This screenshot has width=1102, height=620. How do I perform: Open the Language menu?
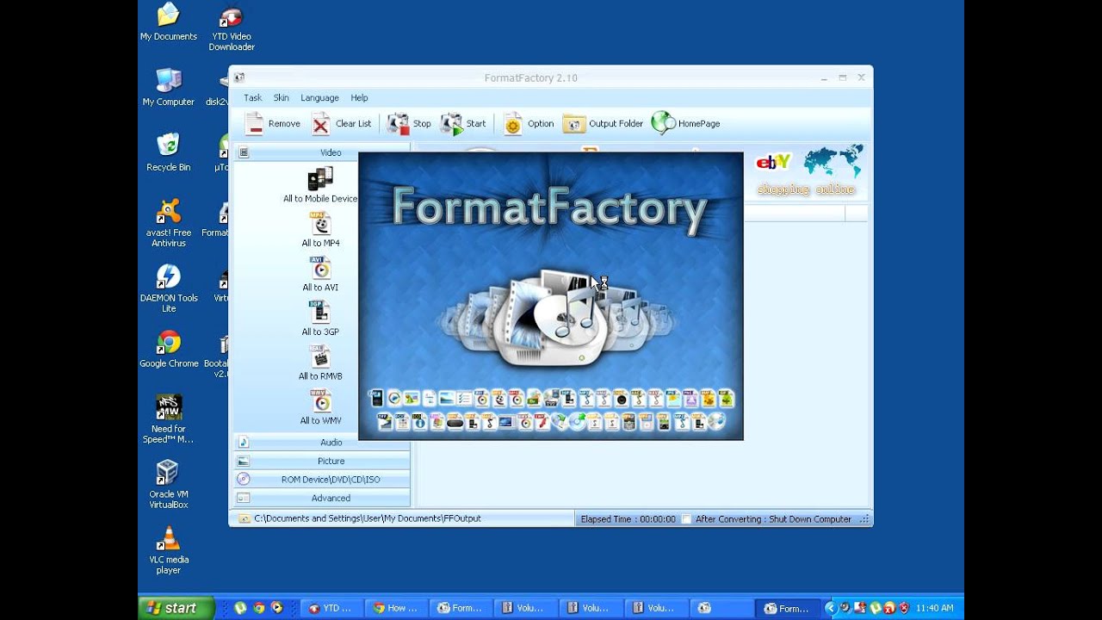pos(319,98)
